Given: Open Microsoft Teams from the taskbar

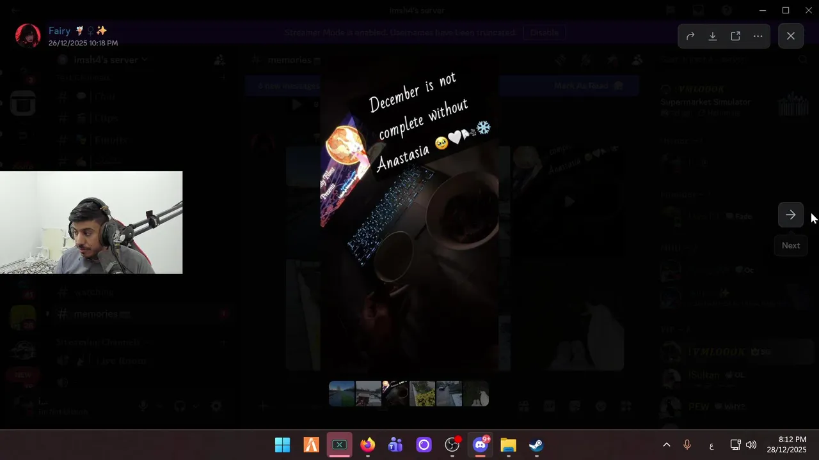Looking at the screenshot, I should [x=395, y=445].
